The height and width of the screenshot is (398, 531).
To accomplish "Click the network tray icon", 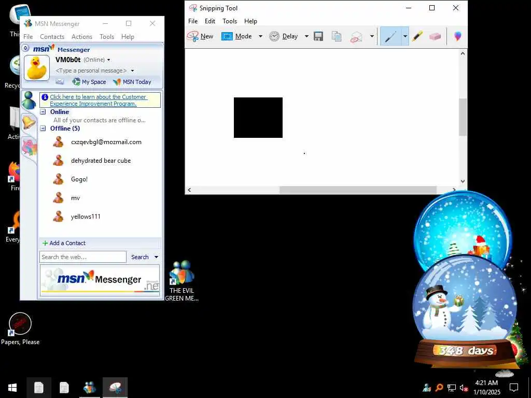I will point(451,388).
